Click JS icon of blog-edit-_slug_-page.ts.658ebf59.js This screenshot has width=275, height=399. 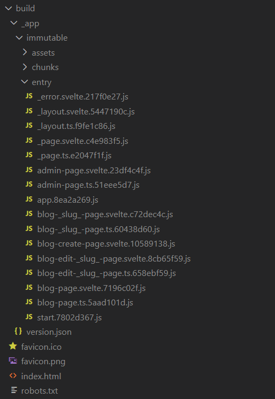click(29, 273)
